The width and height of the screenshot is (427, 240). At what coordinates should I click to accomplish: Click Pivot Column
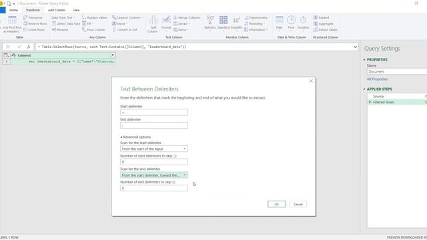93,29
